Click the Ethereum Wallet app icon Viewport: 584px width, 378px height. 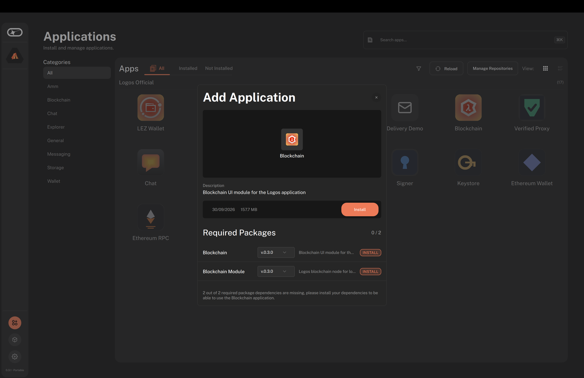[x=532, y=162]
